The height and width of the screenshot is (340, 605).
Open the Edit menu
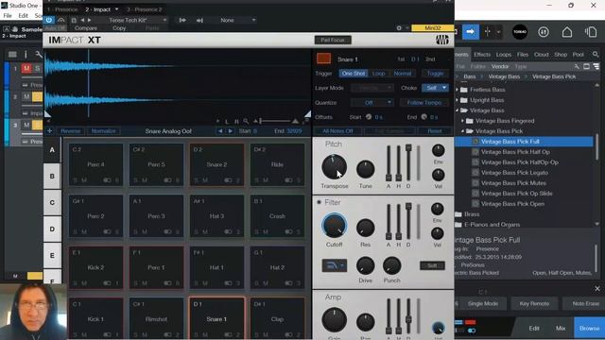23,15
